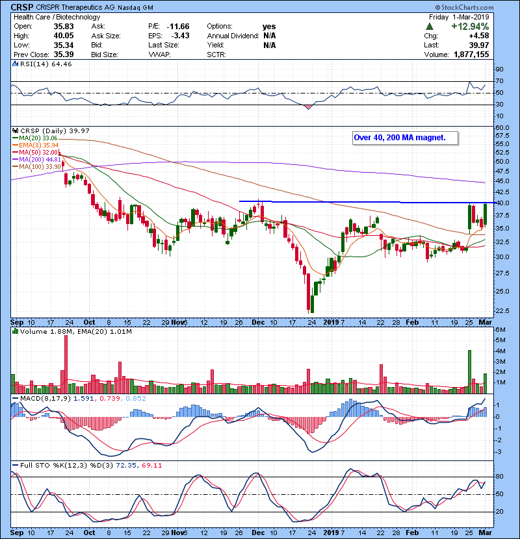Click the 'Mar' label on bottom date axis
This screenshot has width=520, height=539.
coord(486,533)
